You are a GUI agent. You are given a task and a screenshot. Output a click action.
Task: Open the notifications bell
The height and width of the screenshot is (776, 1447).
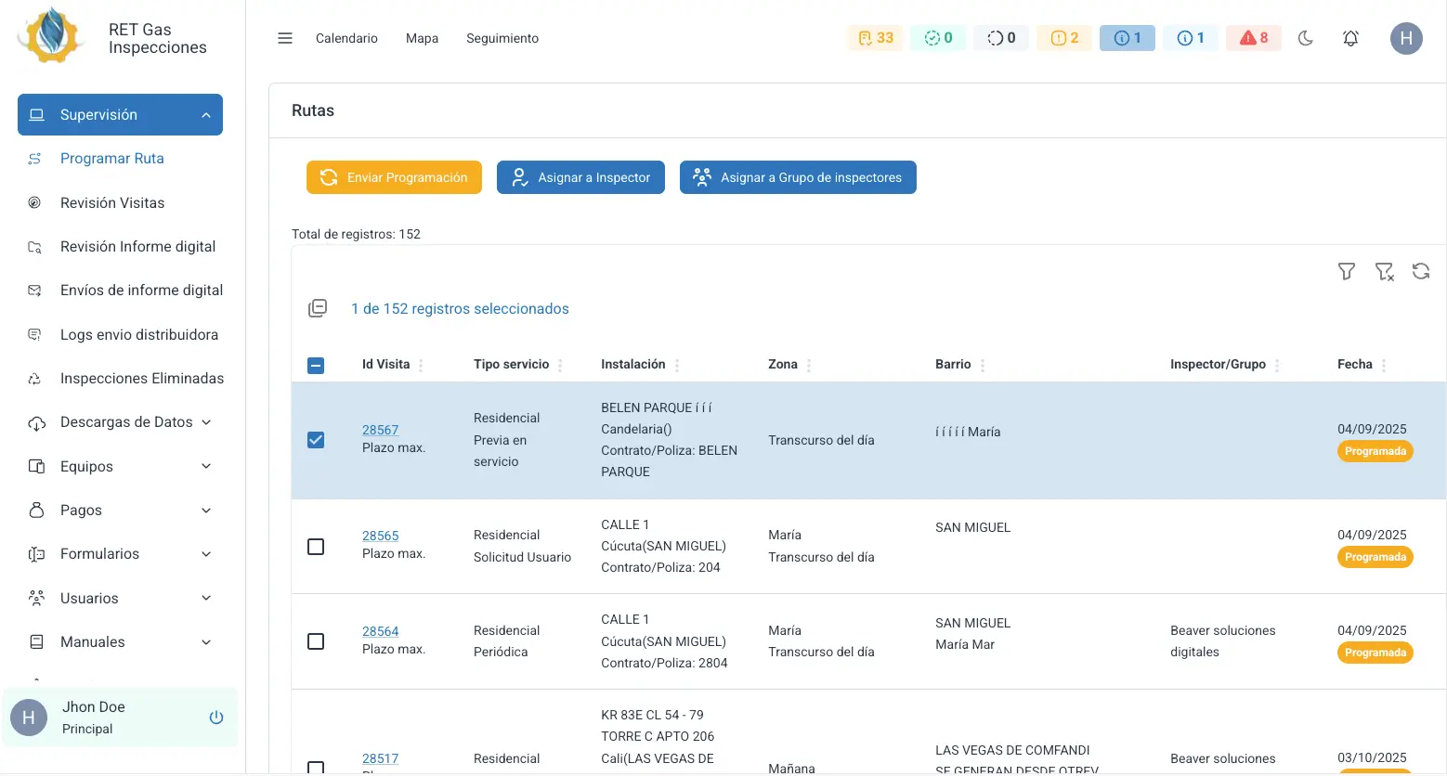tap(1351, 38)
